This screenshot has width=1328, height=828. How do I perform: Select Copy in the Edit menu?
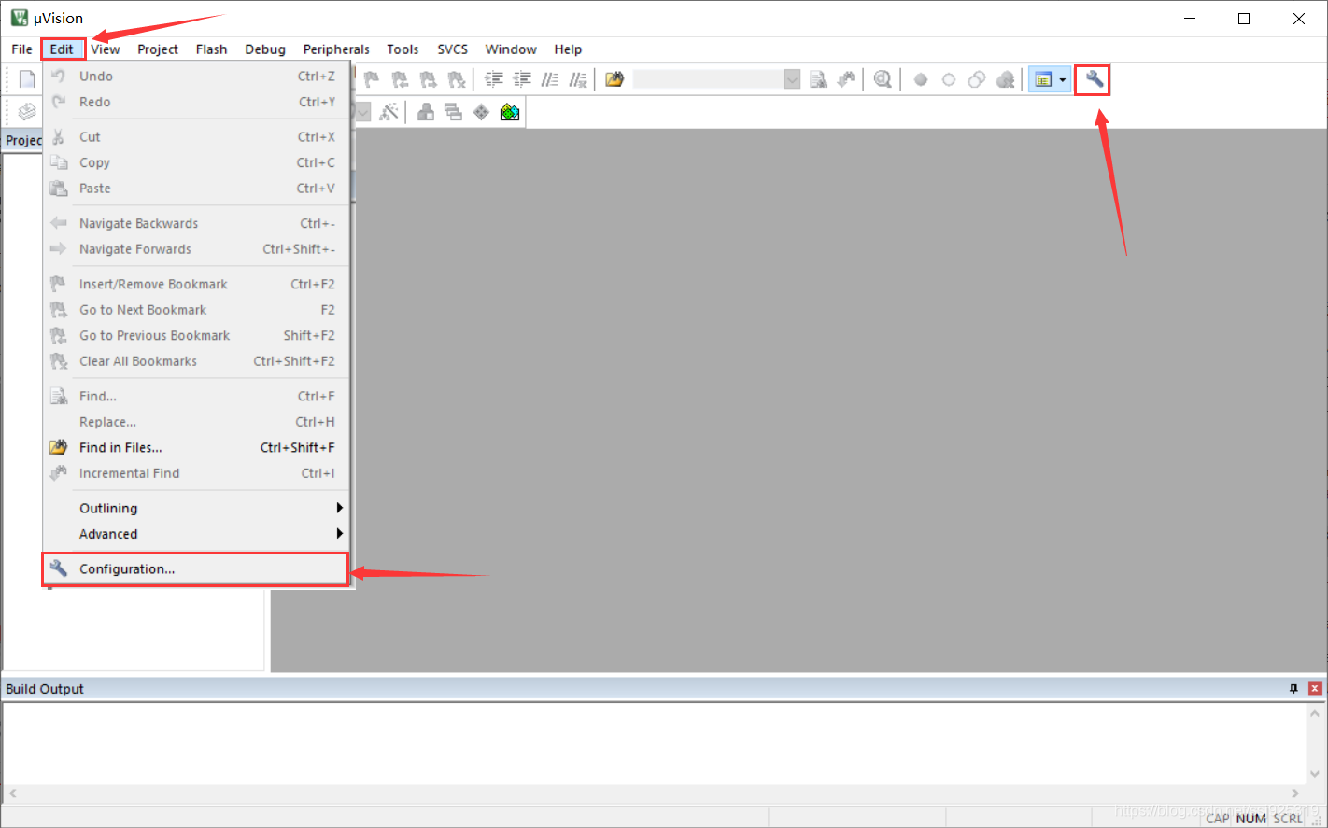tap(195, 162)
